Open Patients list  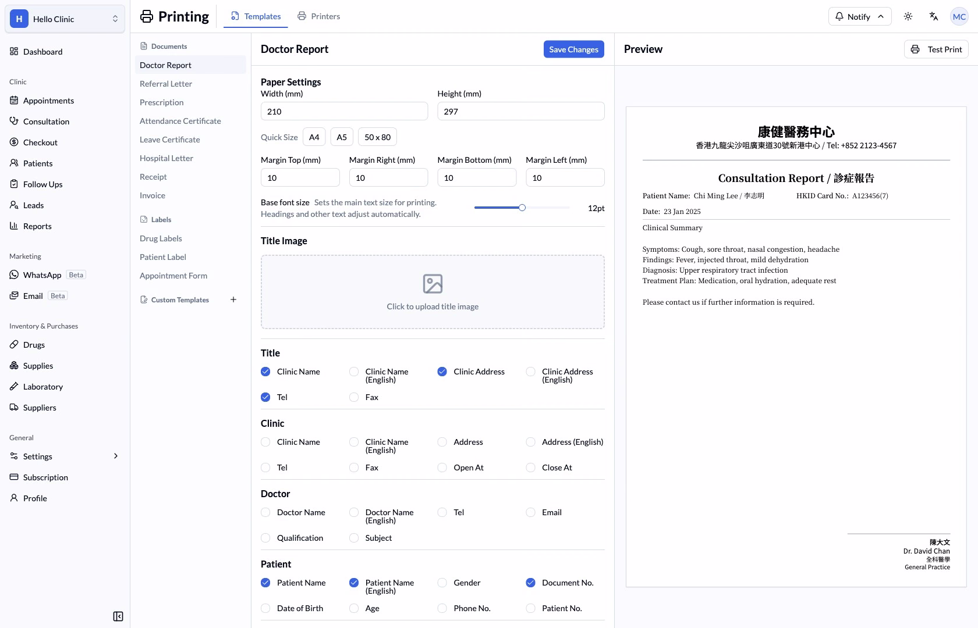65,163
